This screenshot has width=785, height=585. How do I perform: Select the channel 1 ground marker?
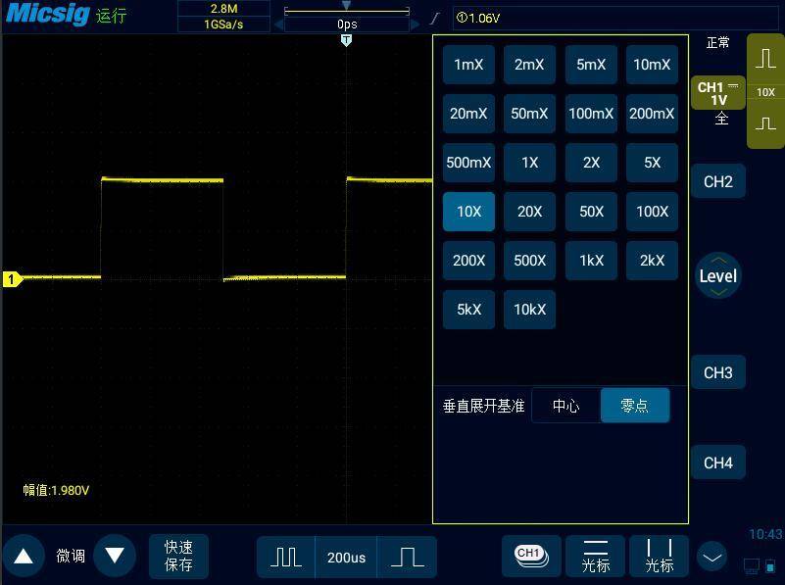[x=13, y=278]
